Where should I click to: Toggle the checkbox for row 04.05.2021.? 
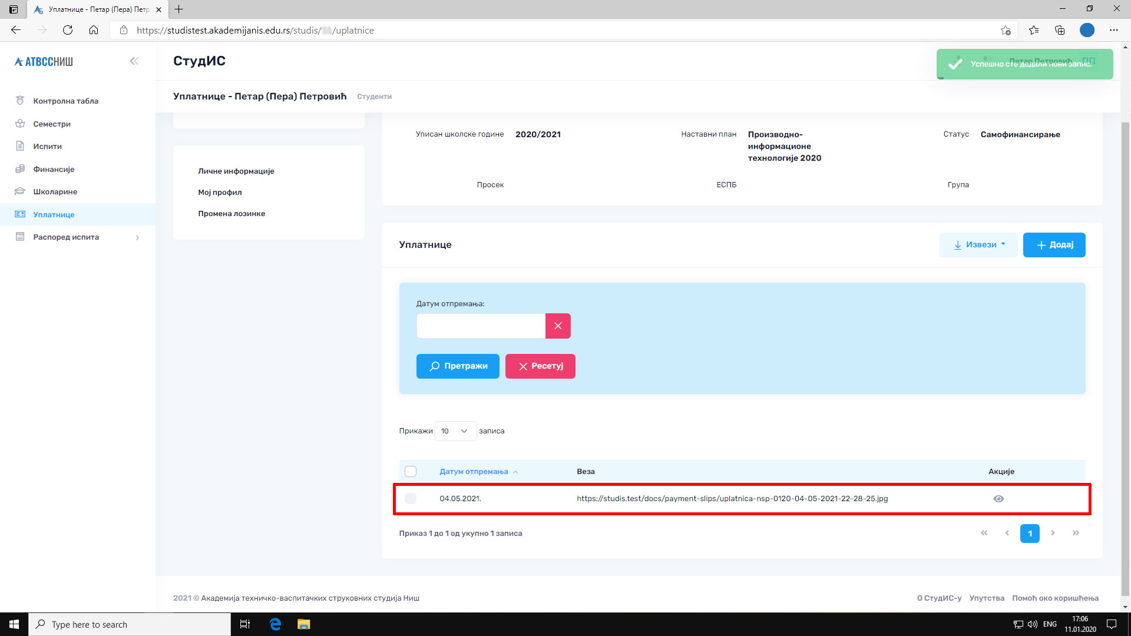coord(411,499)
